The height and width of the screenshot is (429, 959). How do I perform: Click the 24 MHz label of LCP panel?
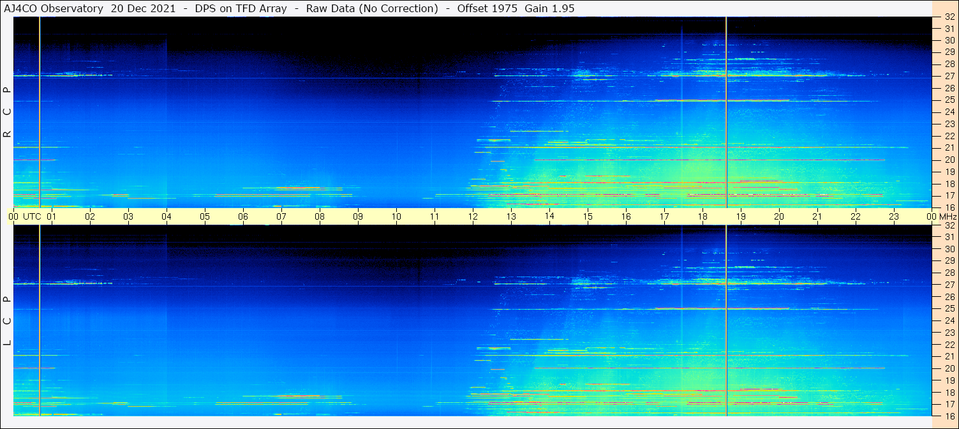949,320
